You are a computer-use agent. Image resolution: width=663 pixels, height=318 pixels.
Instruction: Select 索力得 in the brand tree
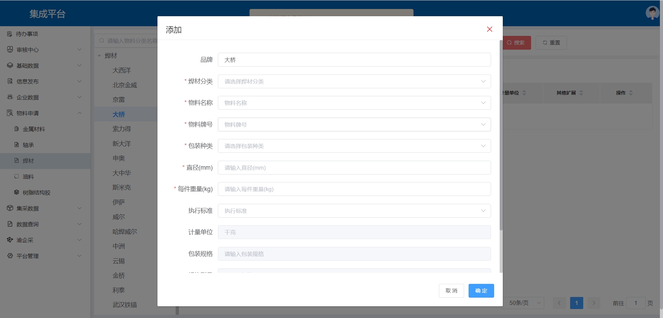click(x=122, y=129)
